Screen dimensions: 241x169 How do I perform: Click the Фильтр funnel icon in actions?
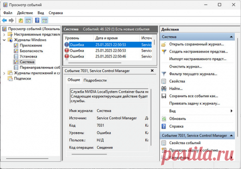click(164, 74)
